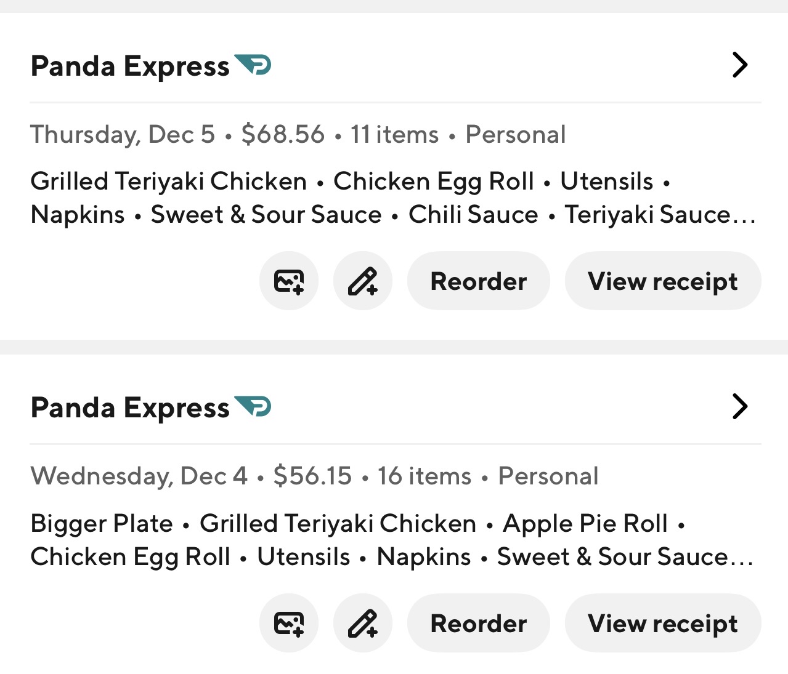
Task: Tap item list starting with Bigger Plate
Action: 392,540
